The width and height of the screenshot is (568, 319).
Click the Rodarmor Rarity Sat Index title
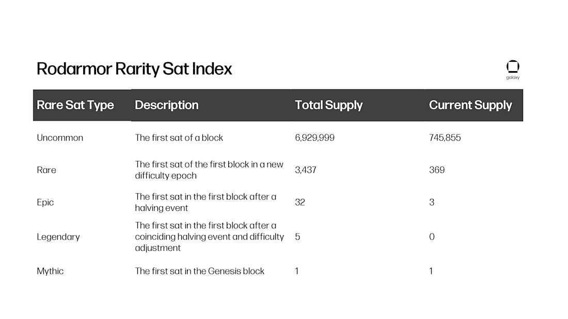(134, 69)
